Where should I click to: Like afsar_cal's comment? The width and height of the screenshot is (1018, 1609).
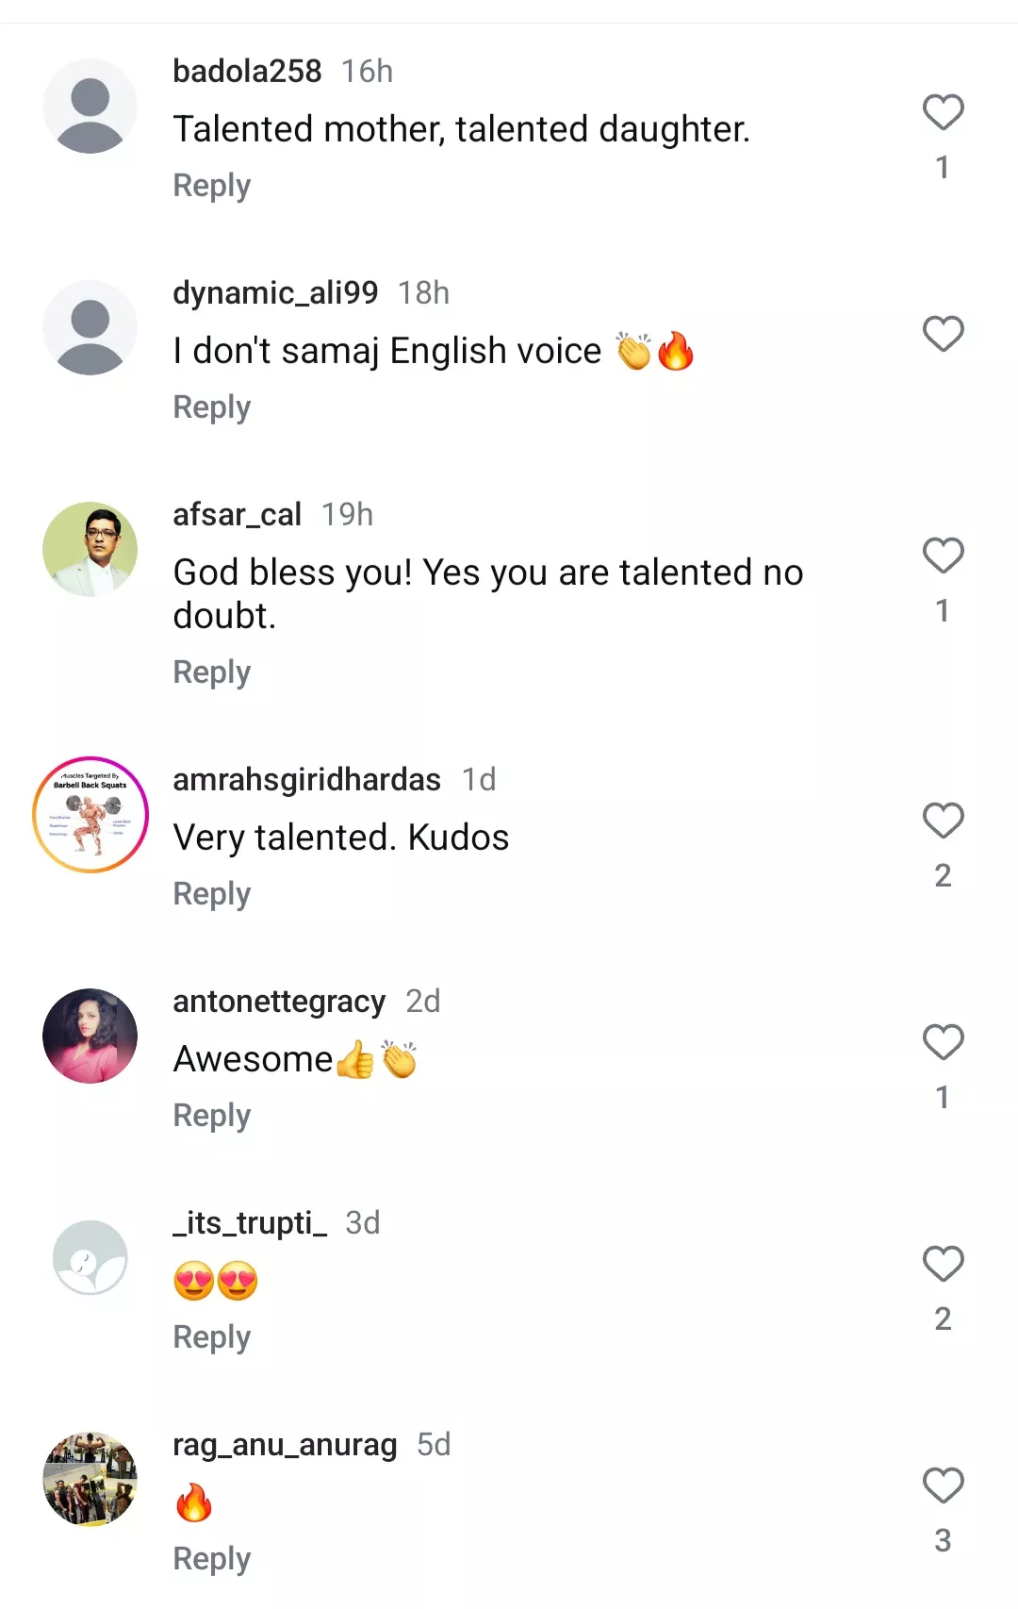[x=943, y=556]
